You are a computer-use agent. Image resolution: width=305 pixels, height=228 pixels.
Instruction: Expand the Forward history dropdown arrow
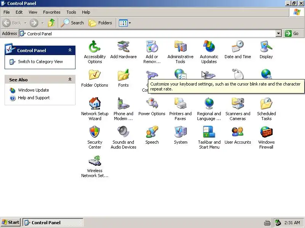pos(42,23)
